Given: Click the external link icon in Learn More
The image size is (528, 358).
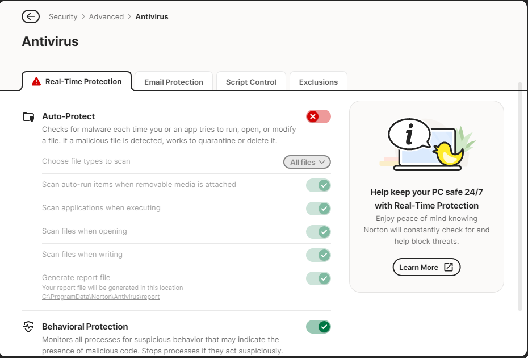Looking at the screenshot, I should (449, 267).
